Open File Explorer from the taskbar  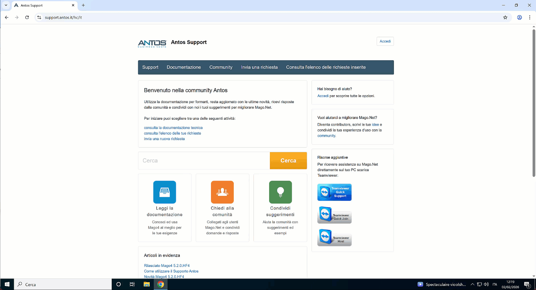(146, 284)
